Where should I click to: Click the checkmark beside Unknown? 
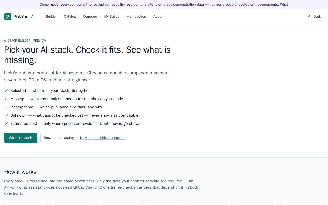pyautogui.click(x=6, y=115)
